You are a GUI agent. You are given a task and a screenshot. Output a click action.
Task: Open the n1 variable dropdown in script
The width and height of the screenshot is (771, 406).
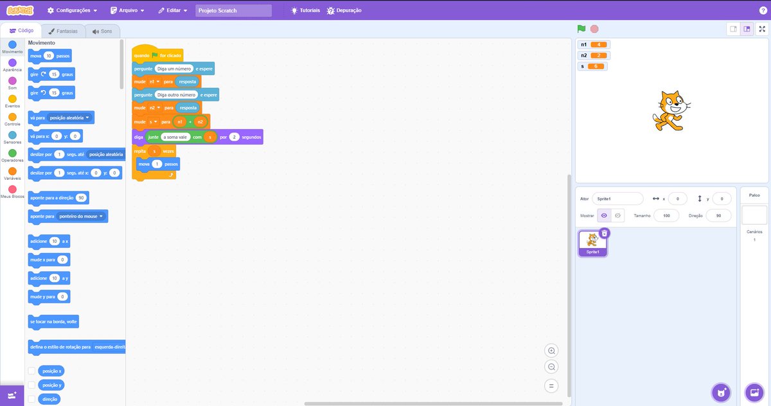pos(154,82)
